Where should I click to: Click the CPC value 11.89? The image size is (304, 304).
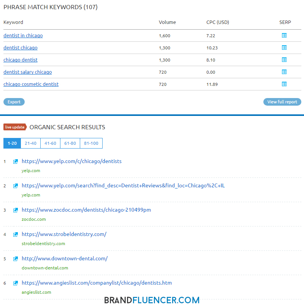212,84
